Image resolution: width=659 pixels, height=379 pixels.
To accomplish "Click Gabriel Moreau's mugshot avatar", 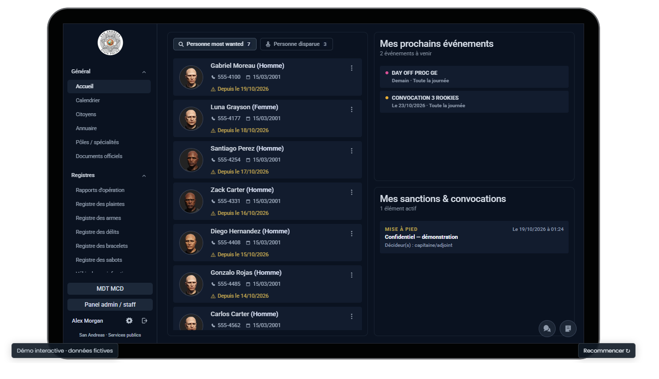I will click(191, 77).
